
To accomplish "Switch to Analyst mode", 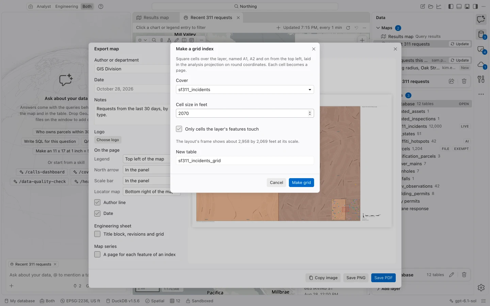I will [44, 6].
